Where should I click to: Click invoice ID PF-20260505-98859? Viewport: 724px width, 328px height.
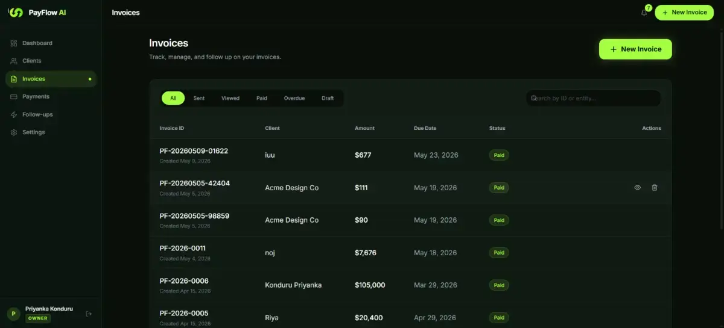pos(194,216)
